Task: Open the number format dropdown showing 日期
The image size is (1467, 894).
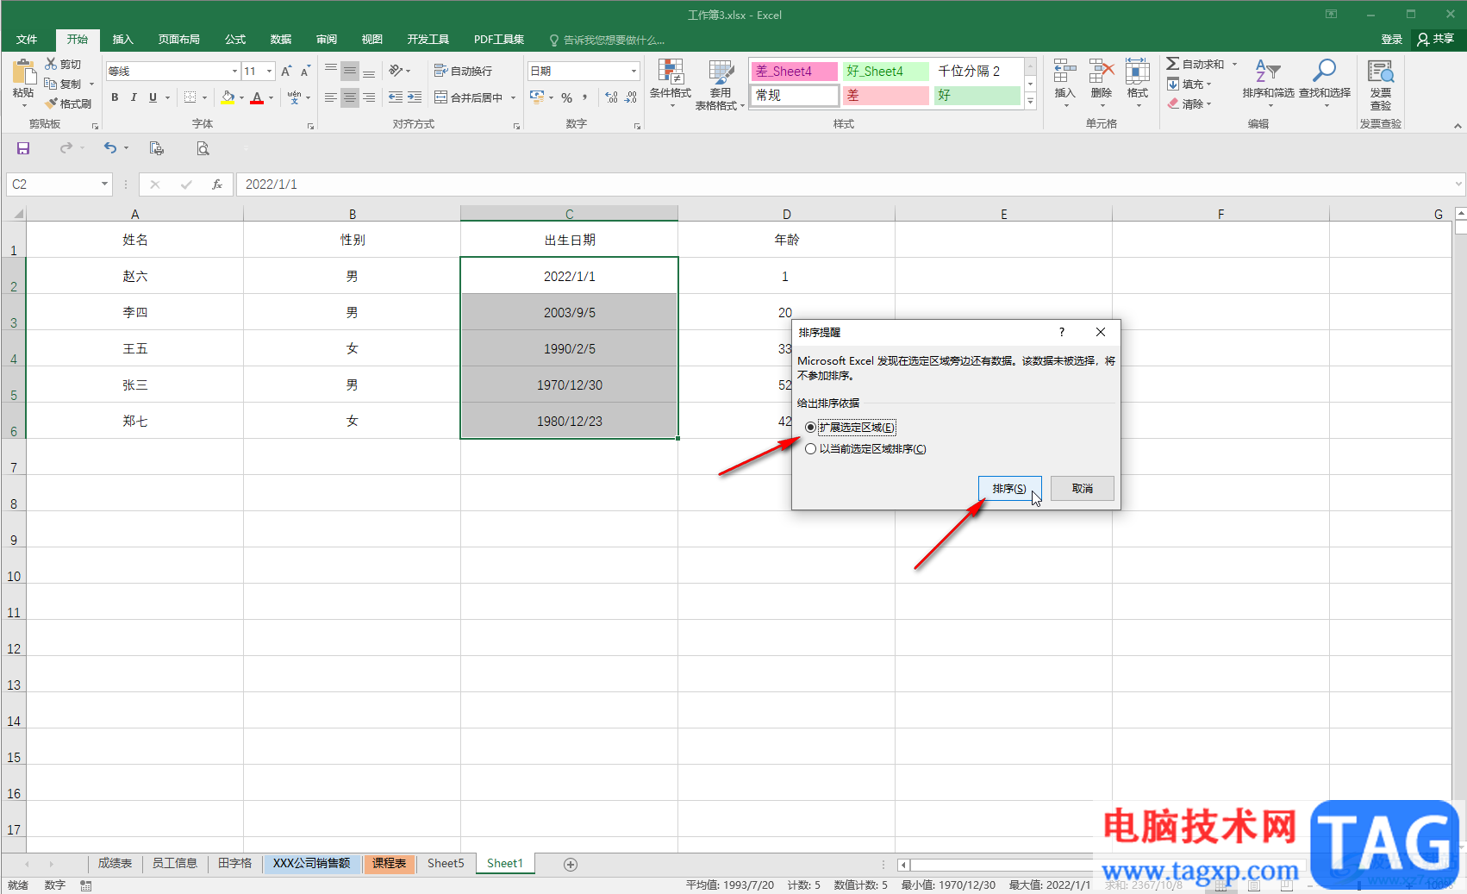Action: 634,71
